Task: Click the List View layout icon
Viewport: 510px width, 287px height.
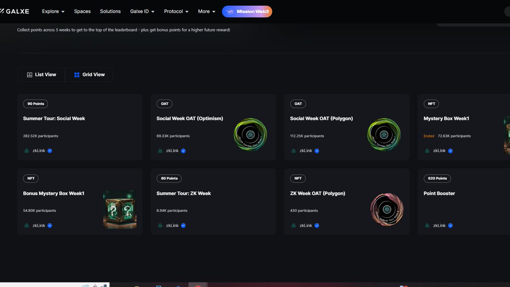Action: (x=29, y=75)
